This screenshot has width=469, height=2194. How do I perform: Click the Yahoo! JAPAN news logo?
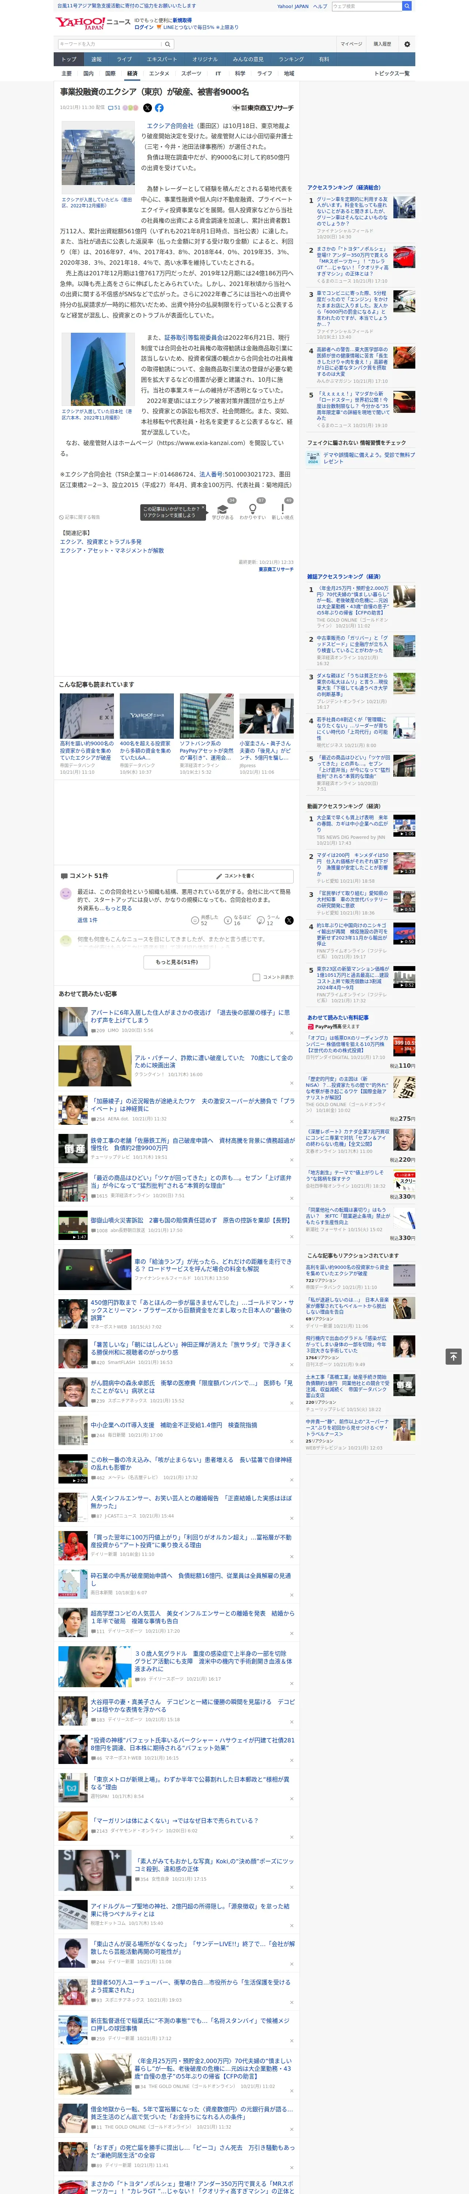pyautogui.click(x=93, y=23)
